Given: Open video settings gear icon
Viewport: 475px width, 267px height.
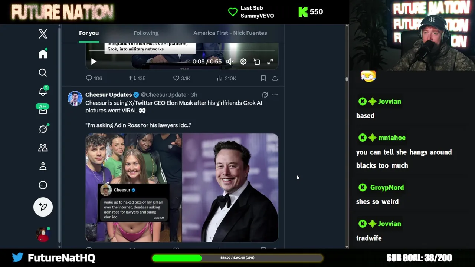Looking at the screenshot, I should click(x=243, y=62).
